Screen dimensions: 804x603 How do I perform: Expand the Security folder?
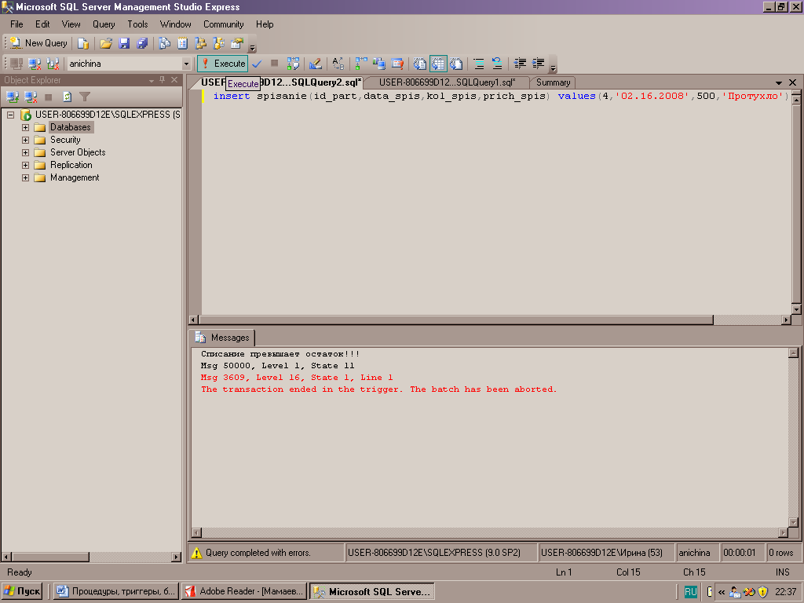(25, 140)
